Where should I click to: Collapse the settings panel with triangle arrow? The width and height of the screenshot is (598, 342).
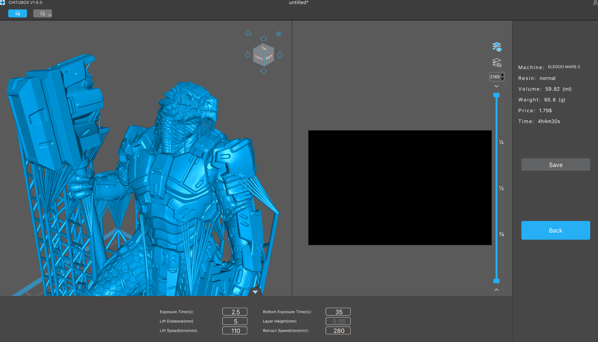[x=255, y=292]
